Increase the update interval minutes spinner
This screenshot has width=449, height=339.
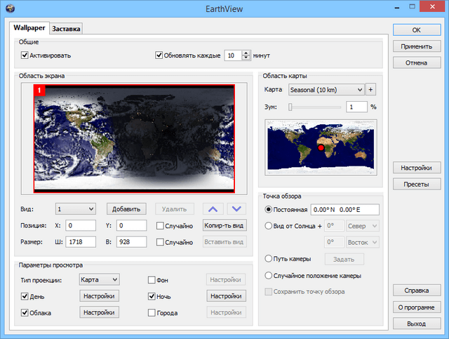click(246, 52)
